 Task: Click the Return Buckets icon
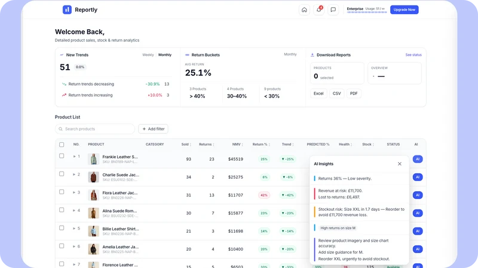click(187, 55)
